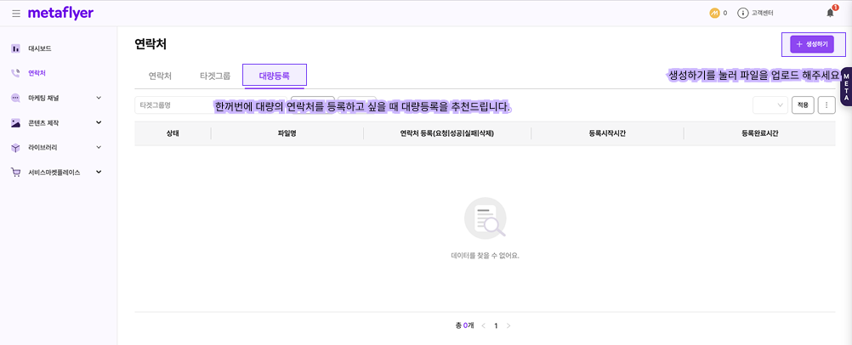Open the hamburger menu beside metaflyer logo
This screenshot has width=852, height=345.
coord(16,14)
